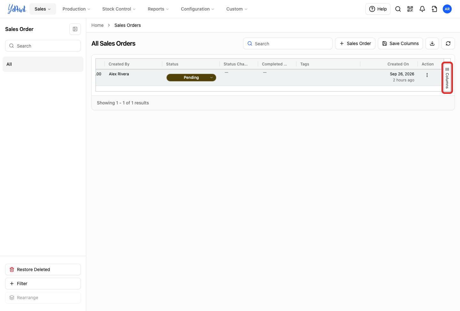Open row actions for Alex Rivera order

[427, 75]
